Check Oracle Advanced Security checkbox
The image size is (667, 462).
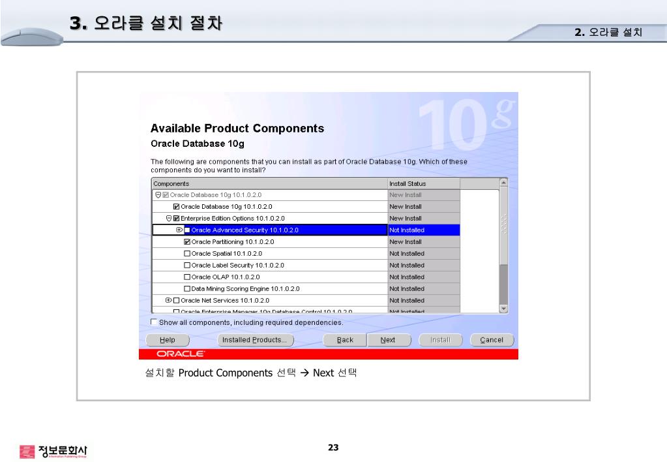click(x=187, y=230)
